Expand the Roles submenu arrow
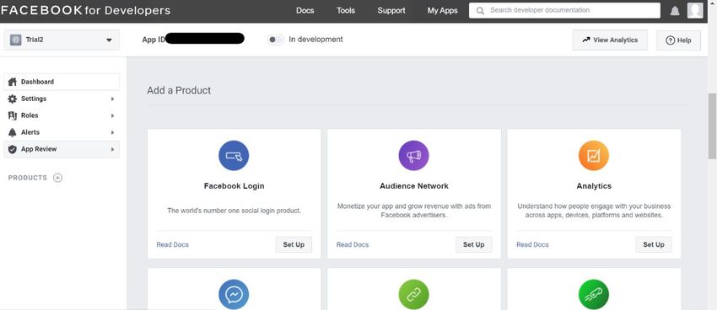This screenshot has width=717, height=310. click(x=112, y=115)
